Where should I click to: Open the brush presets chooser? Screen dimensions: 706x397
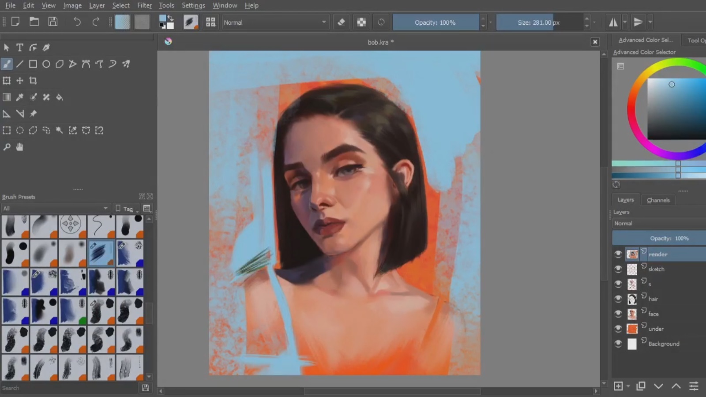coord(211,22)
